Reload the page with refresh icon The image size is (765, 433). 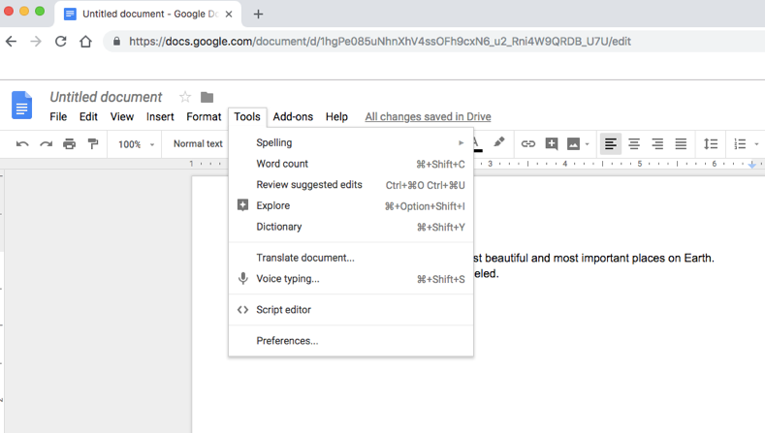point(60,42)
